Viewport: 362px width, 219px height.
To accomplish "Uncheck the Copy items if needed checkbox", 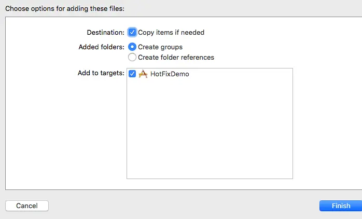I will pyautogui.click(x=132, y=32).
